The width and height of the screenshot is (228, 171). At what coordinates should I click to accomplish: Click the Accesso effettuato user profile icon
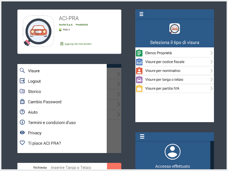pos(172,152)
